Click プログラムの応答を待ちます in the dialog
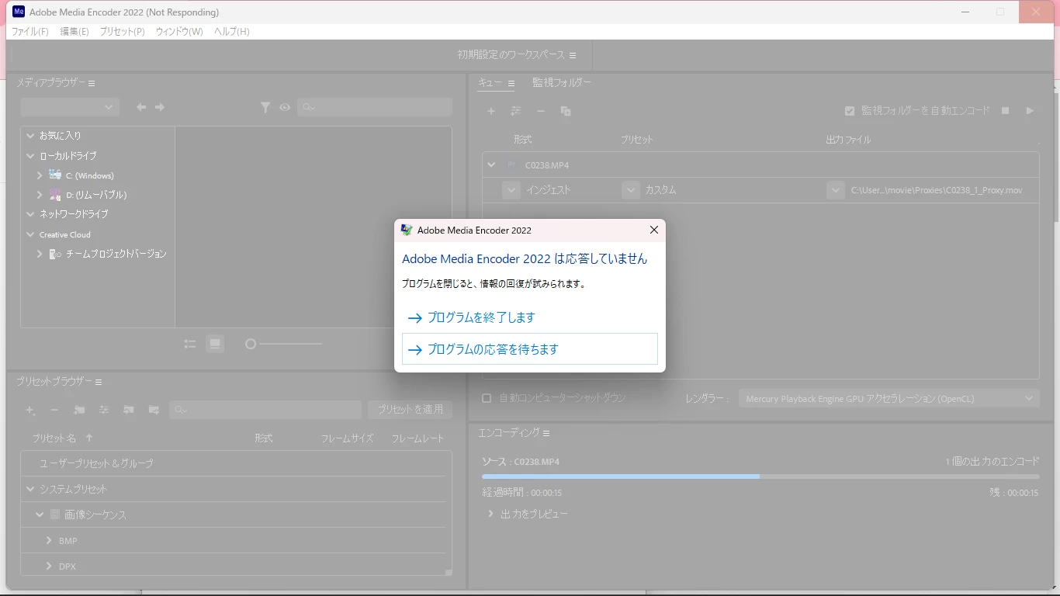 click(x=530, y=349)
